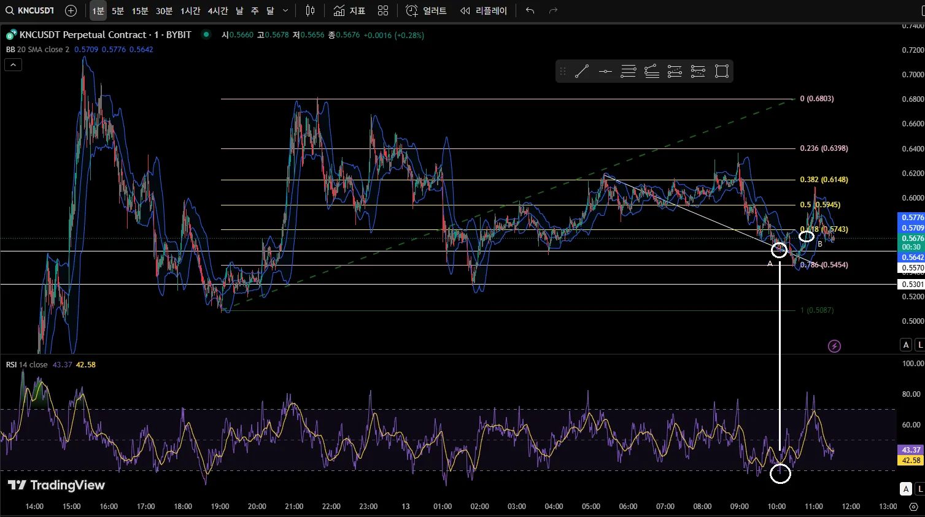Screen dimensions: 925x517
Task: Open the layout grid templates icon
Action: [x=383, y=10]
